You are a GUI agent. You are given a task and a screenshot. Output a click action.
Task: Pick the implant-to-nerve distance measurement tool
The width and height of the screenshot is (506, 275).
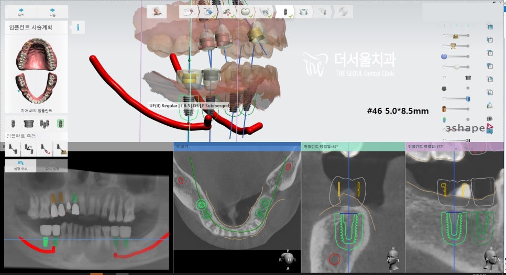[x=45, y=149]
